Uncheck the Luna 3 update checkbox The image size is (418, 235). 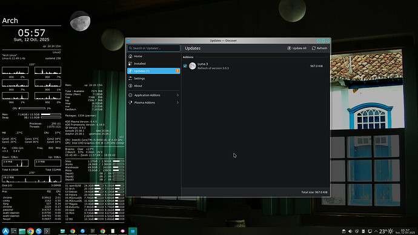pos(185,66)
